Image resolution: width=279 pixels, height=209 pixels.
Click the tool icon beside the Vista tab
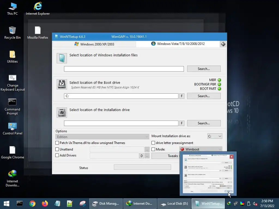[x=223, y=44]
